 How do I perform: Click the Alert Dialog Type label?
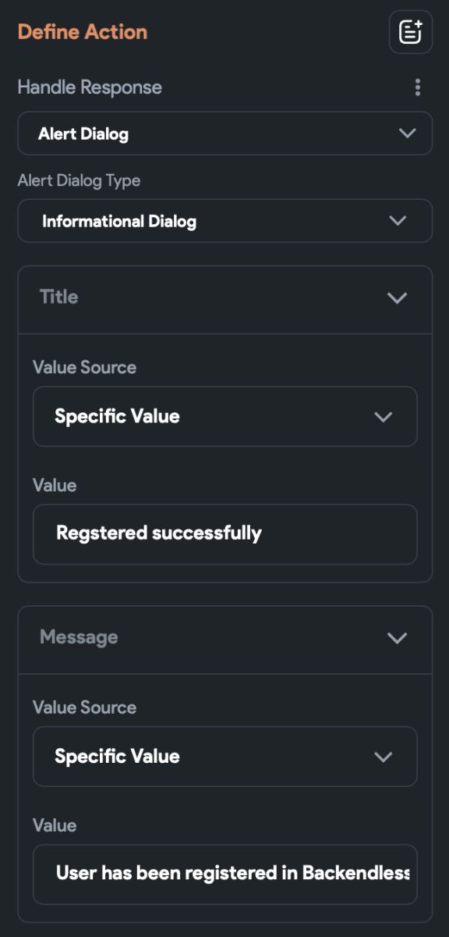pos(79,180)
